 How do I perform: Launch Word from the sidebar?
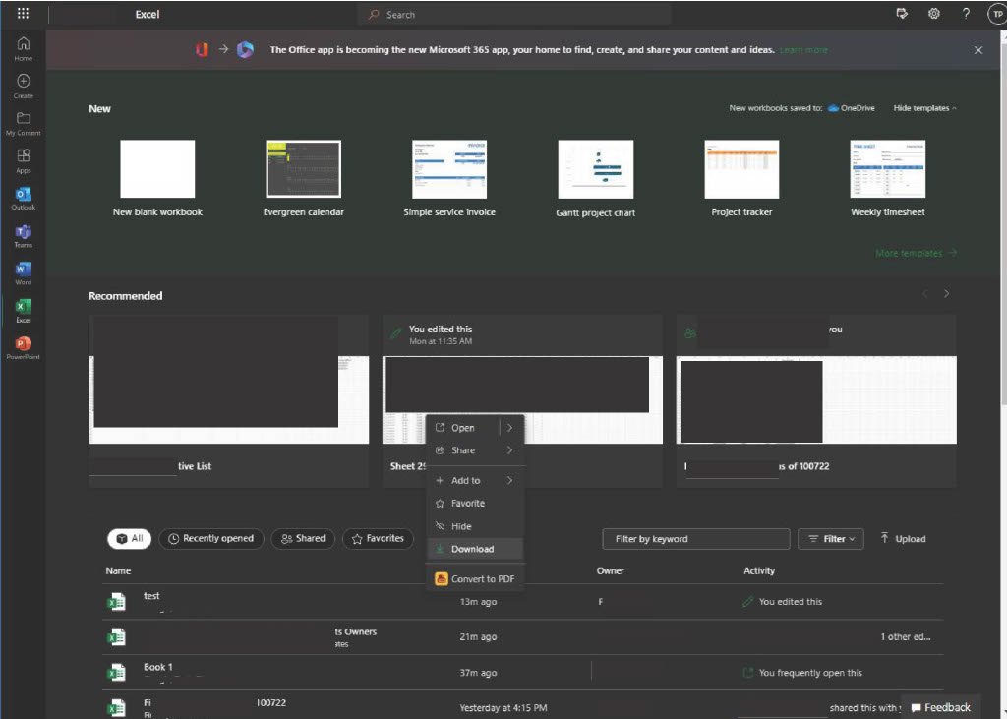pos(24,273)
